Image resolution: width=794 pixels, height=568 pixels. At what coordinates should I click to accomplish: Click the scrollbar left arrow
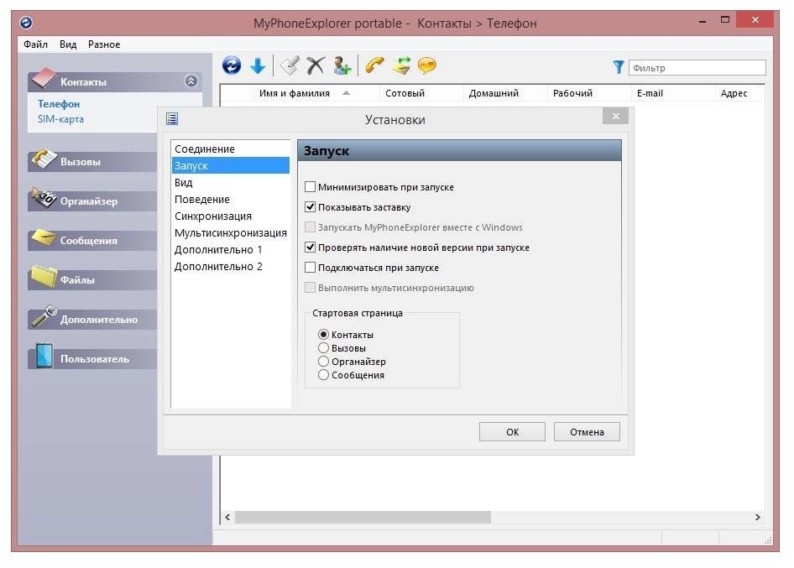227,517
